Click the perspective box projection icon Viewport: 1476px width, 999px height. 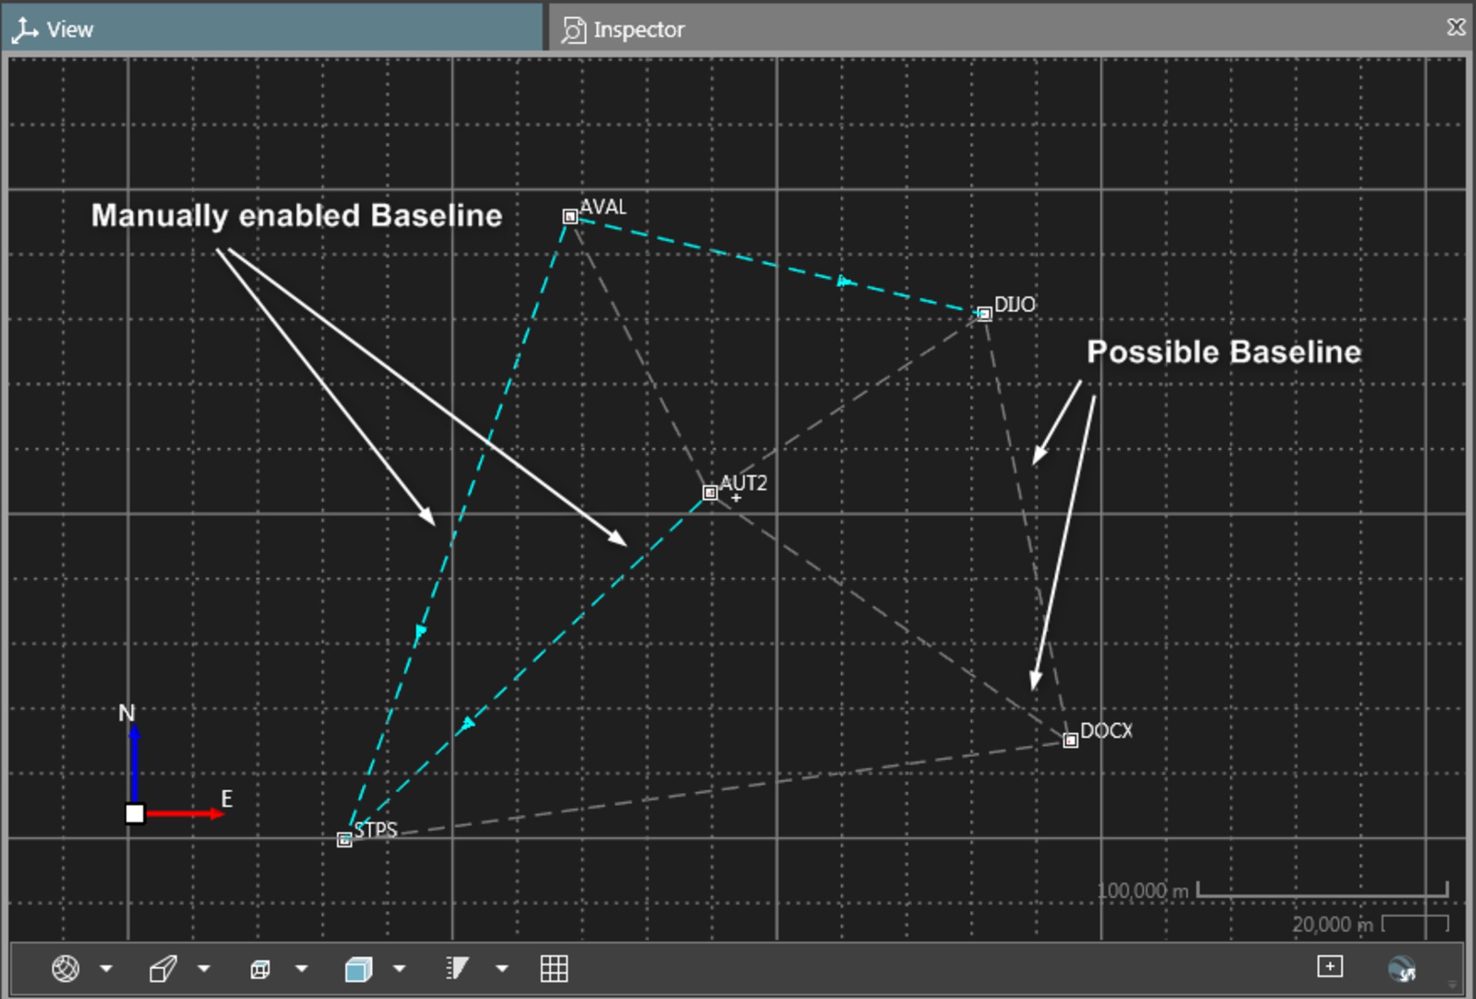coord(163,969)
